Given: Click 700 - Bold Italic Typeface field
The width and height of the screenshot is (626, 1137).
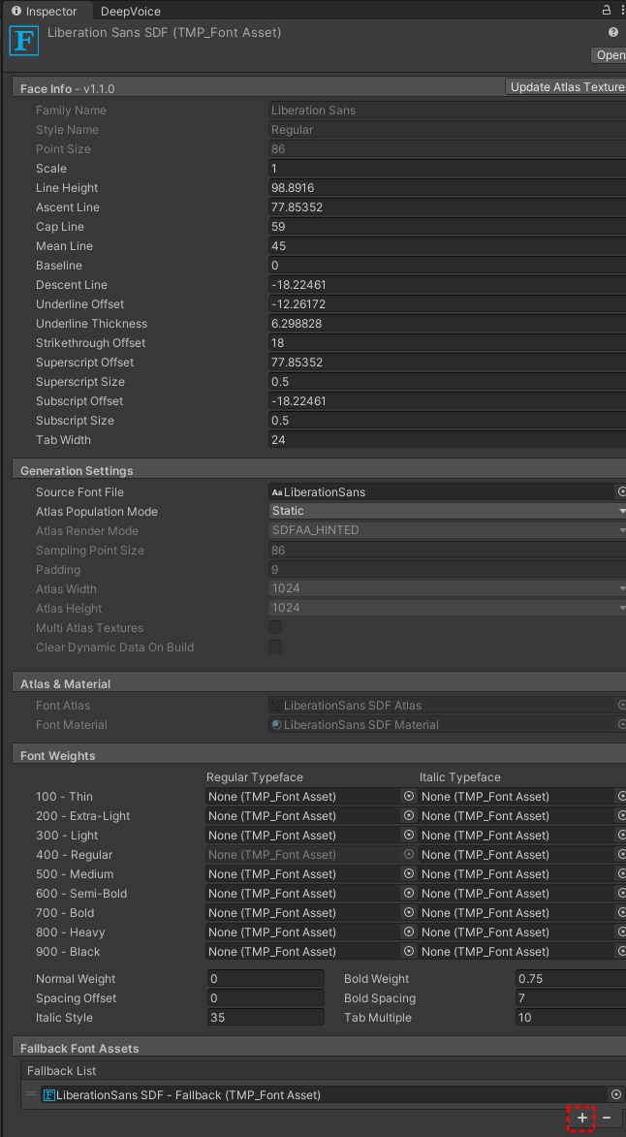Looking at the screenshot, I should click(517, 913).
